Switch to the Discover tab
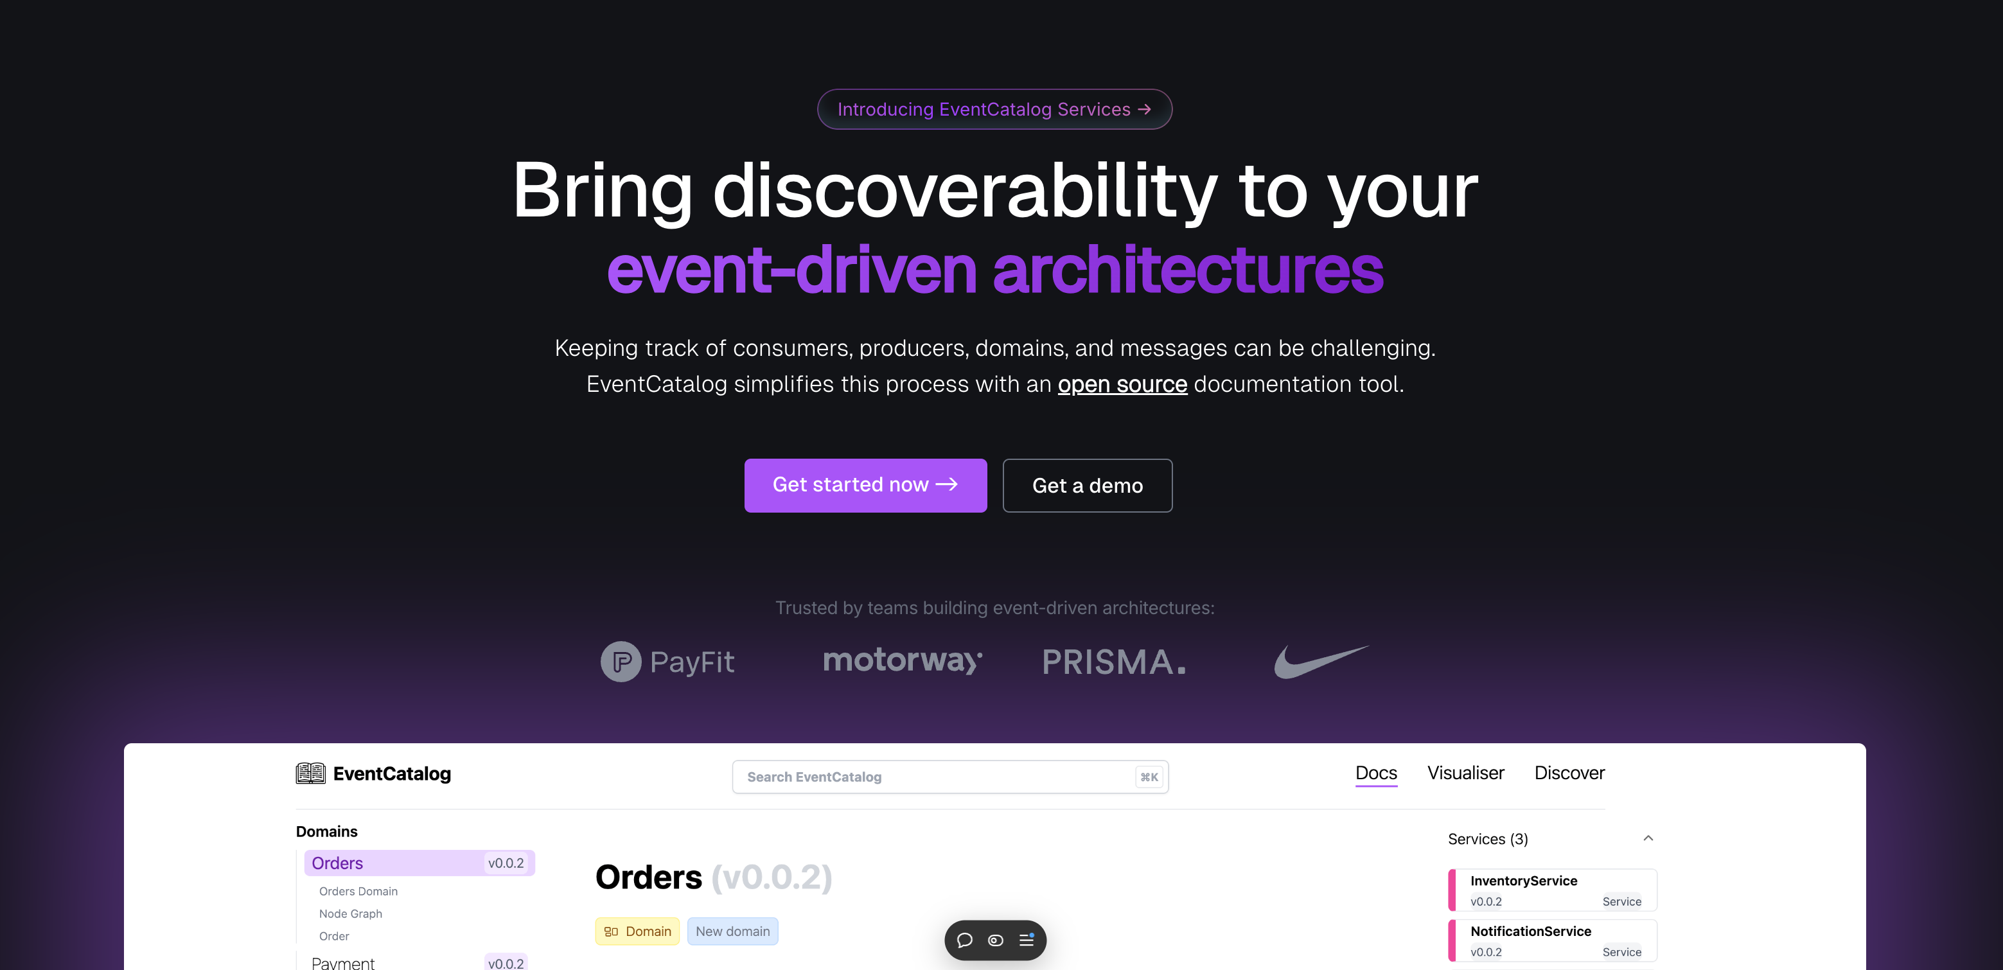This screenshot has width=2003, height=970. pos(1569,772)
